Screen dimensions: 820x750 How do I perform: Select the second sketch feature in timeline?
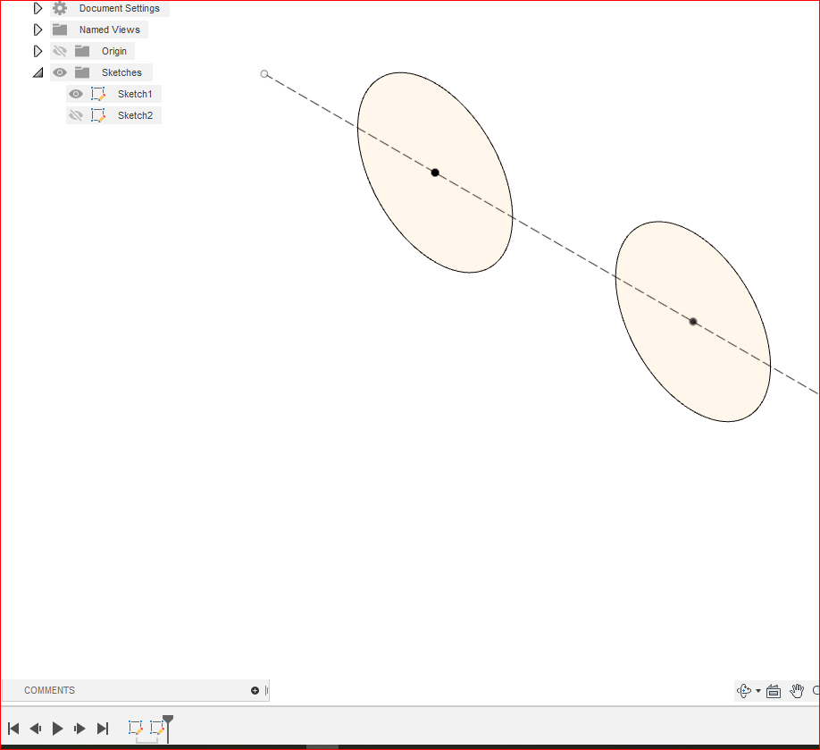[x=157, y=728]
